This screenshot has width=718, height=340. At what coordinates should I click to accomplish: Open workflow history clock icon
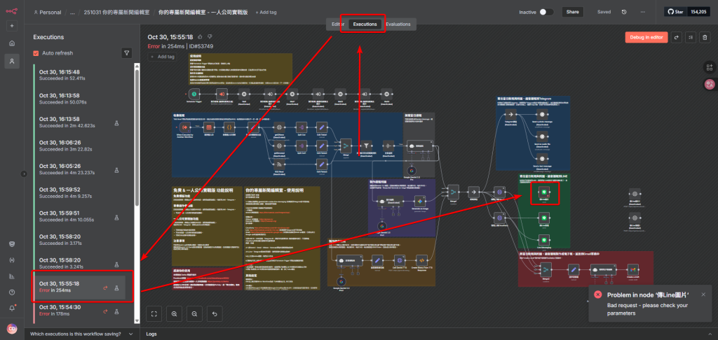click(x=623, y=12)
